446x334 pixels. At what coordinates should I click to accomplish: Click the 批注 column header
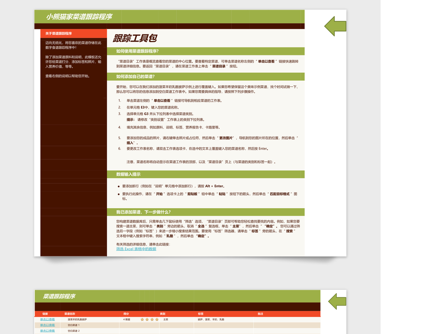pos(261,314)
